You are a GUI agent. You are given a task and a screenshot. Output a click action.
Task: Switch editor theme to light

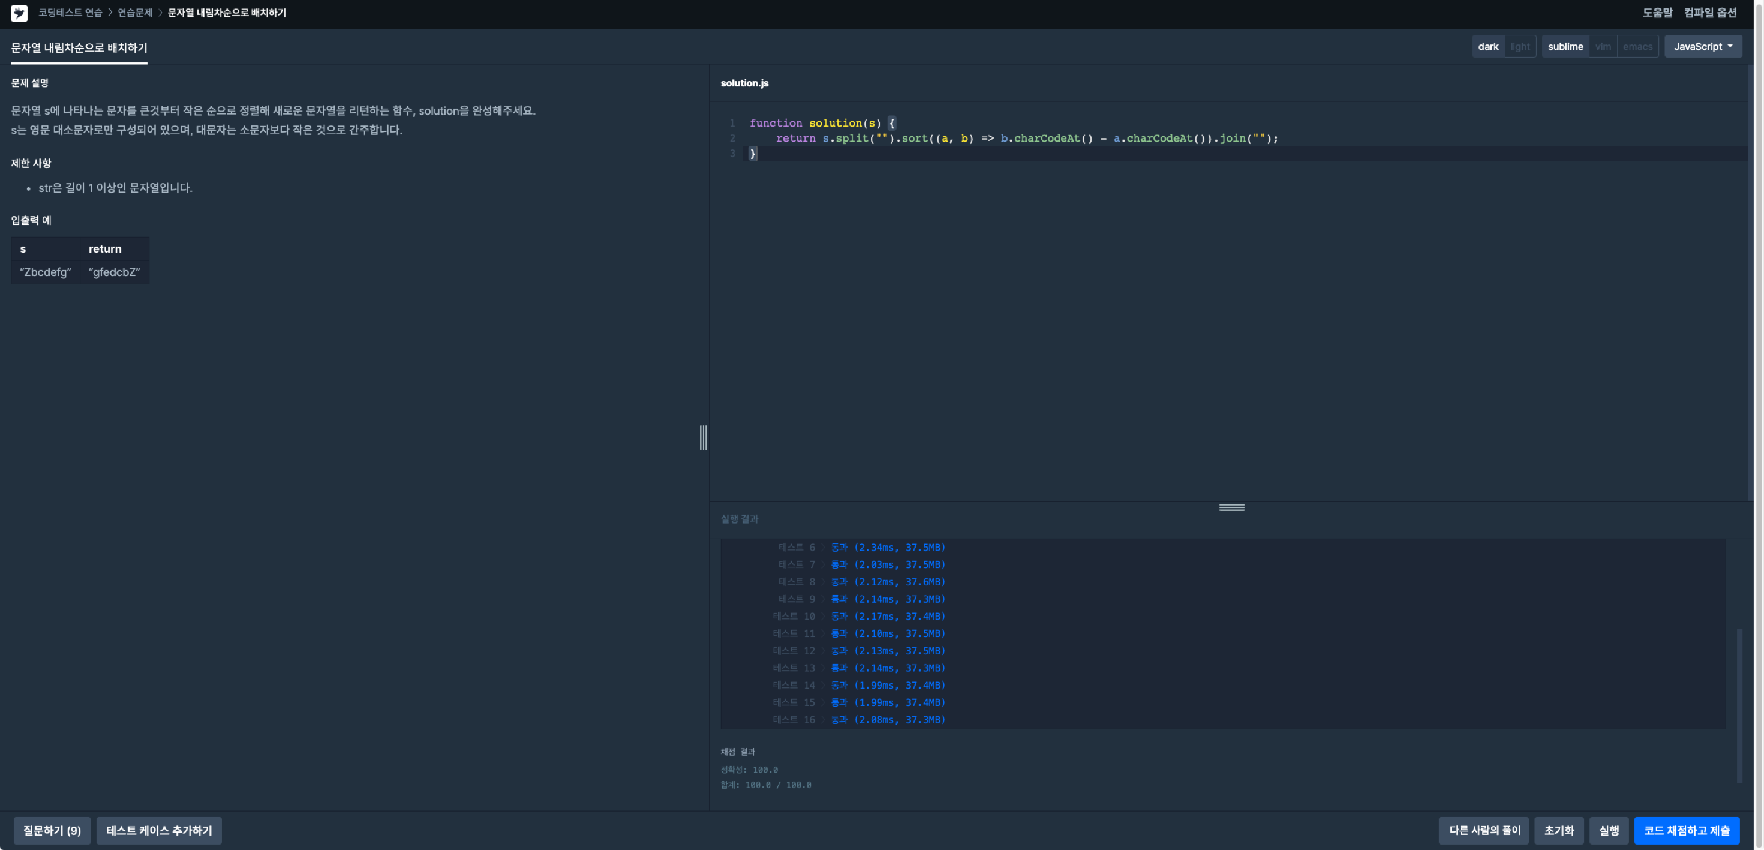click(1519, 47)
